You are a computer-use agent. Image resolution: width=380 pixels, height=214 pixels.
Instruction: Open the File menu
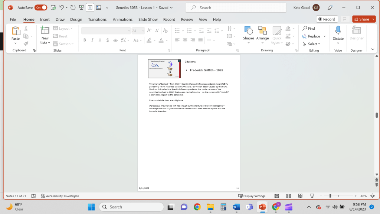click(13, 19)
